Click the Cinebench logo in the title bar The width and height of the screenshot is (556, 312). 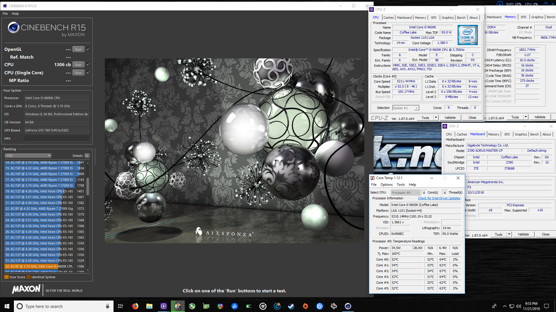pyautogui.click(x=5, y=6)
